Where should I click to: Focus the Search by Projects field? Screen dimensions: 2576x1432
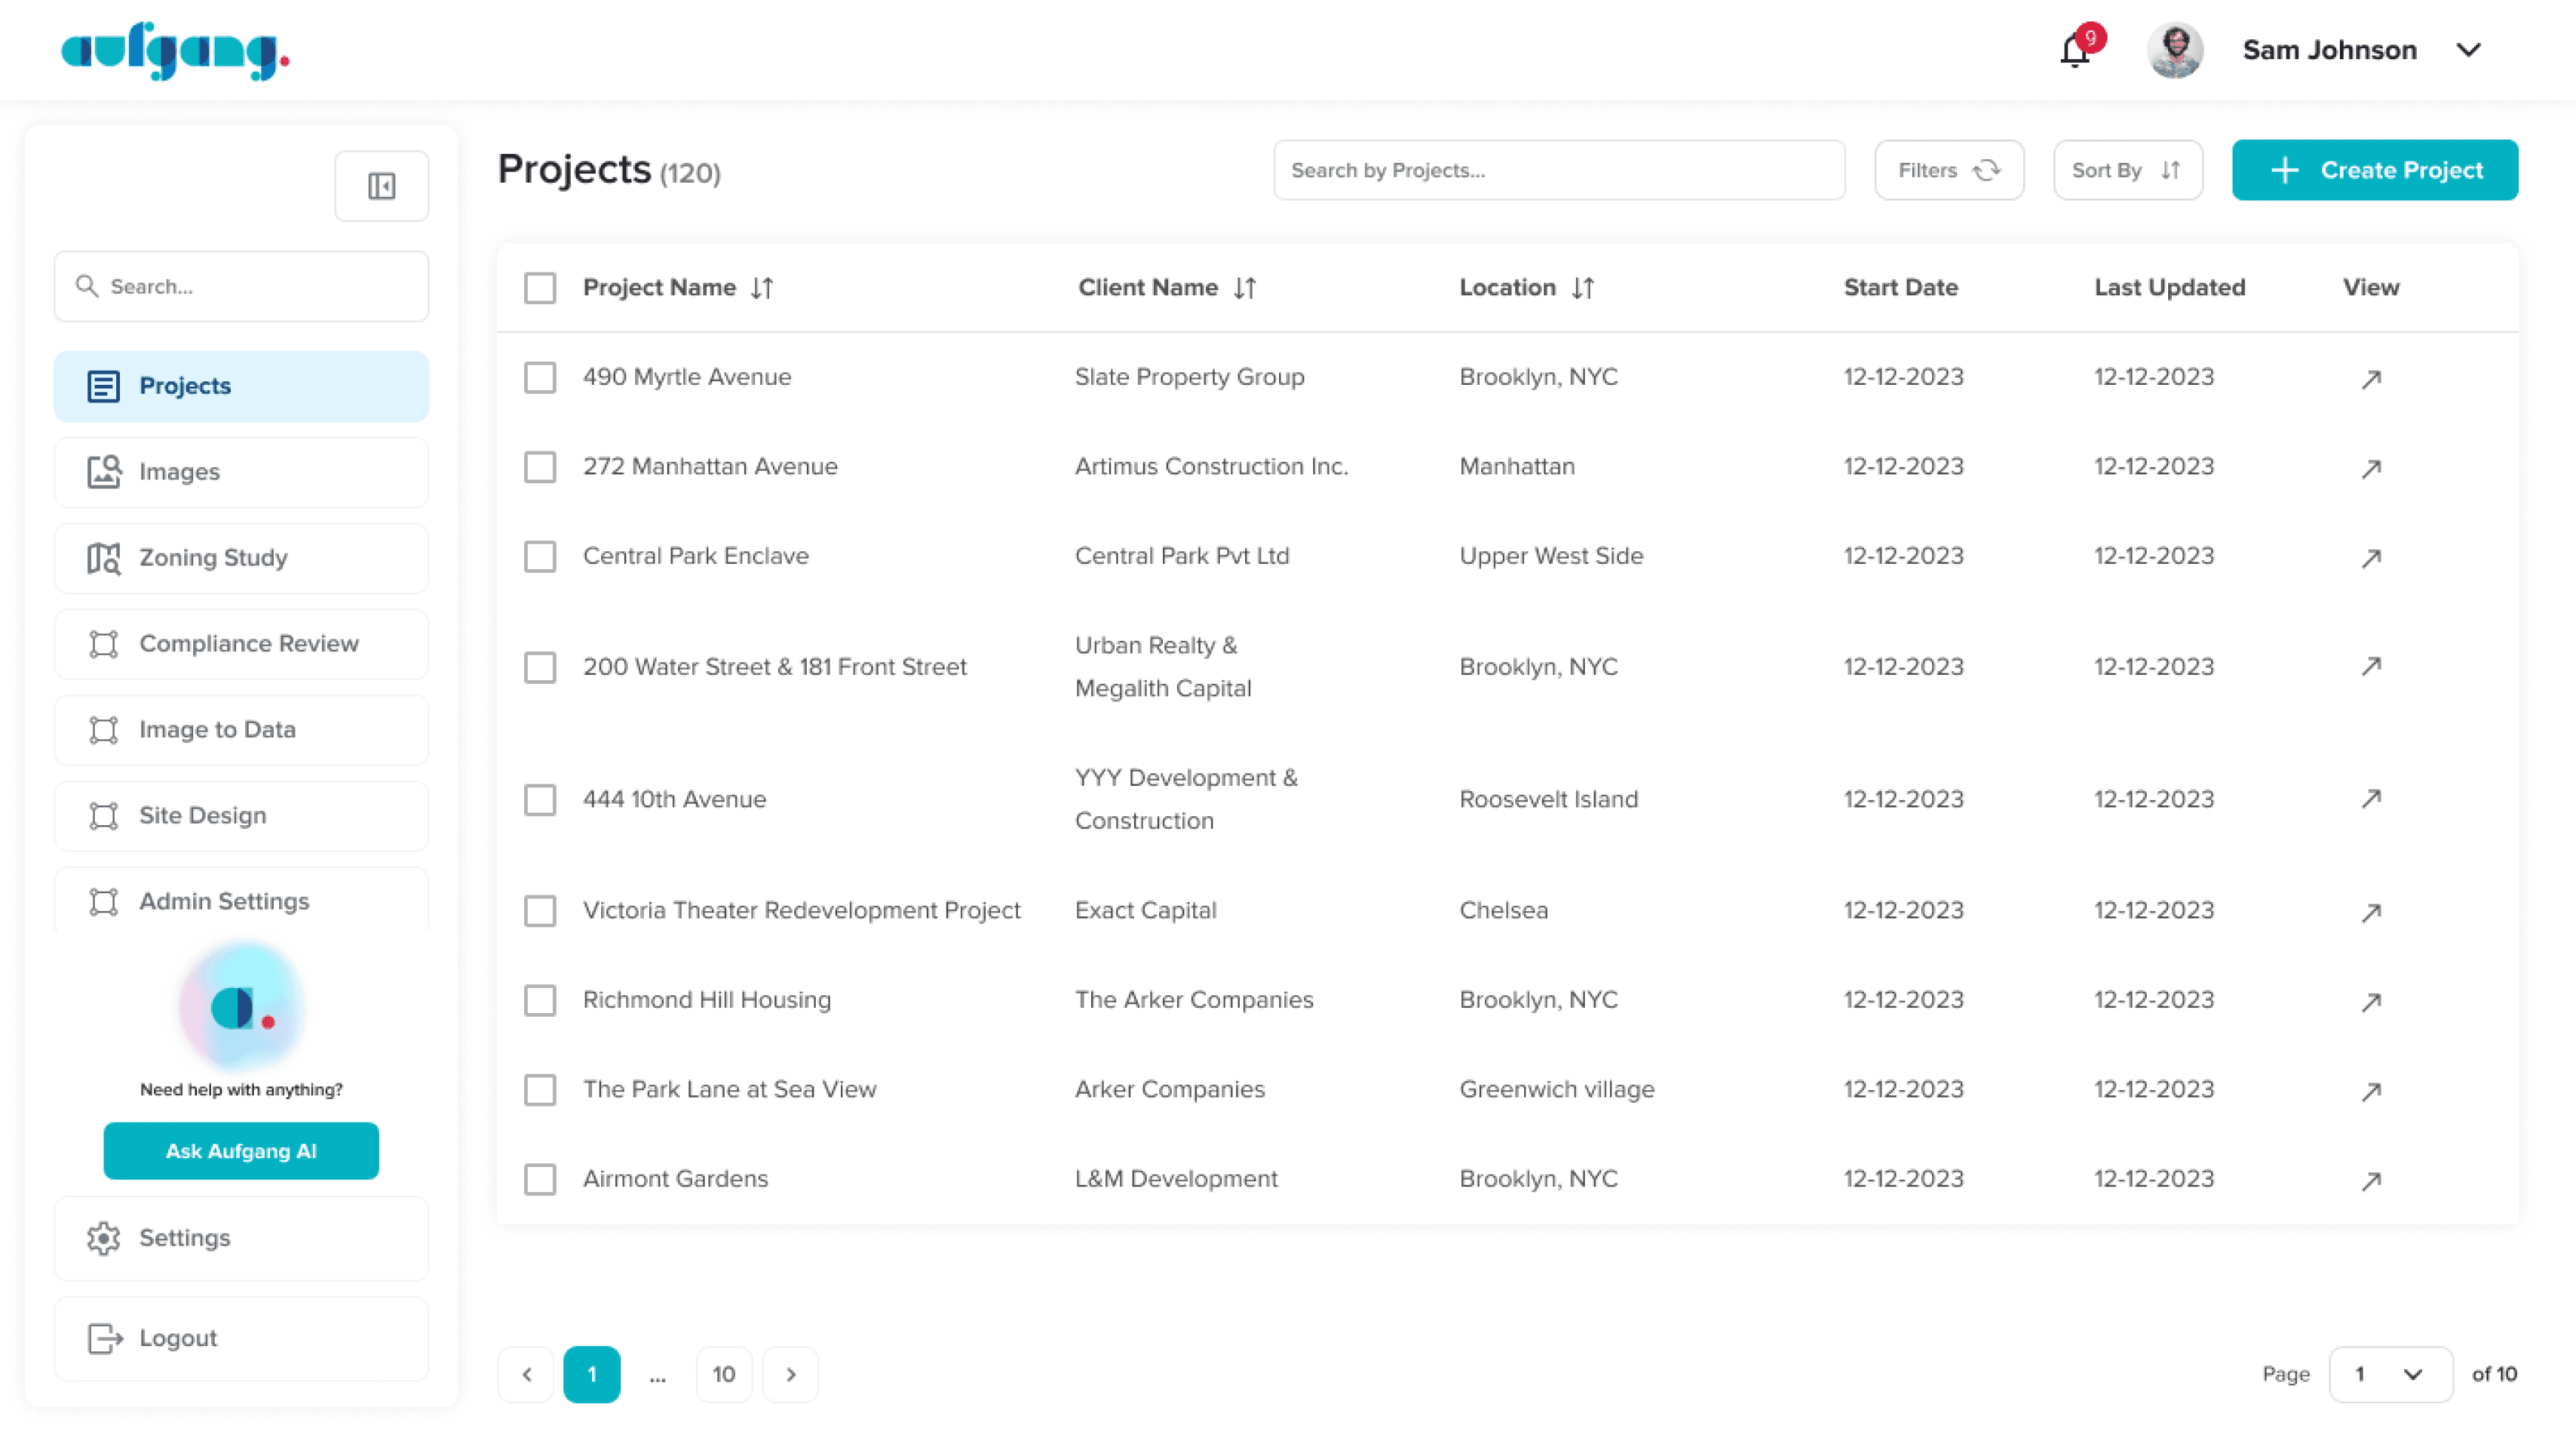click(1558, 170)
